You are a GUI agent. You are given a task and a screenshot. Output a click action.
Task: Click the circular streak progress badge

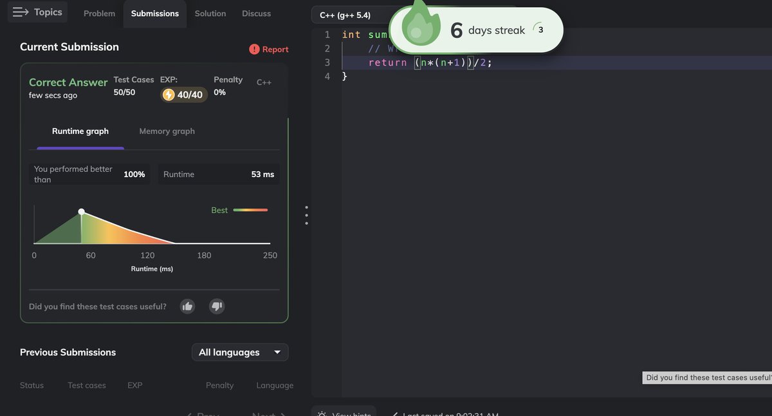click(x=540, y=30)
